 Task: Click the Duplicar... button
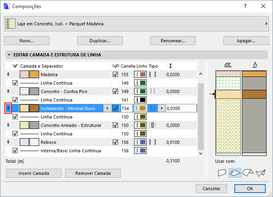[x=100, y=41]
